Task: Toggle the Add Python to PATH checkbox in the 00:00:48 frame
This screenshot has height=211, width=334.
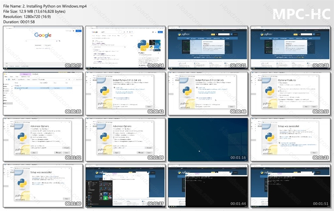Action: (x=197, y=106)
